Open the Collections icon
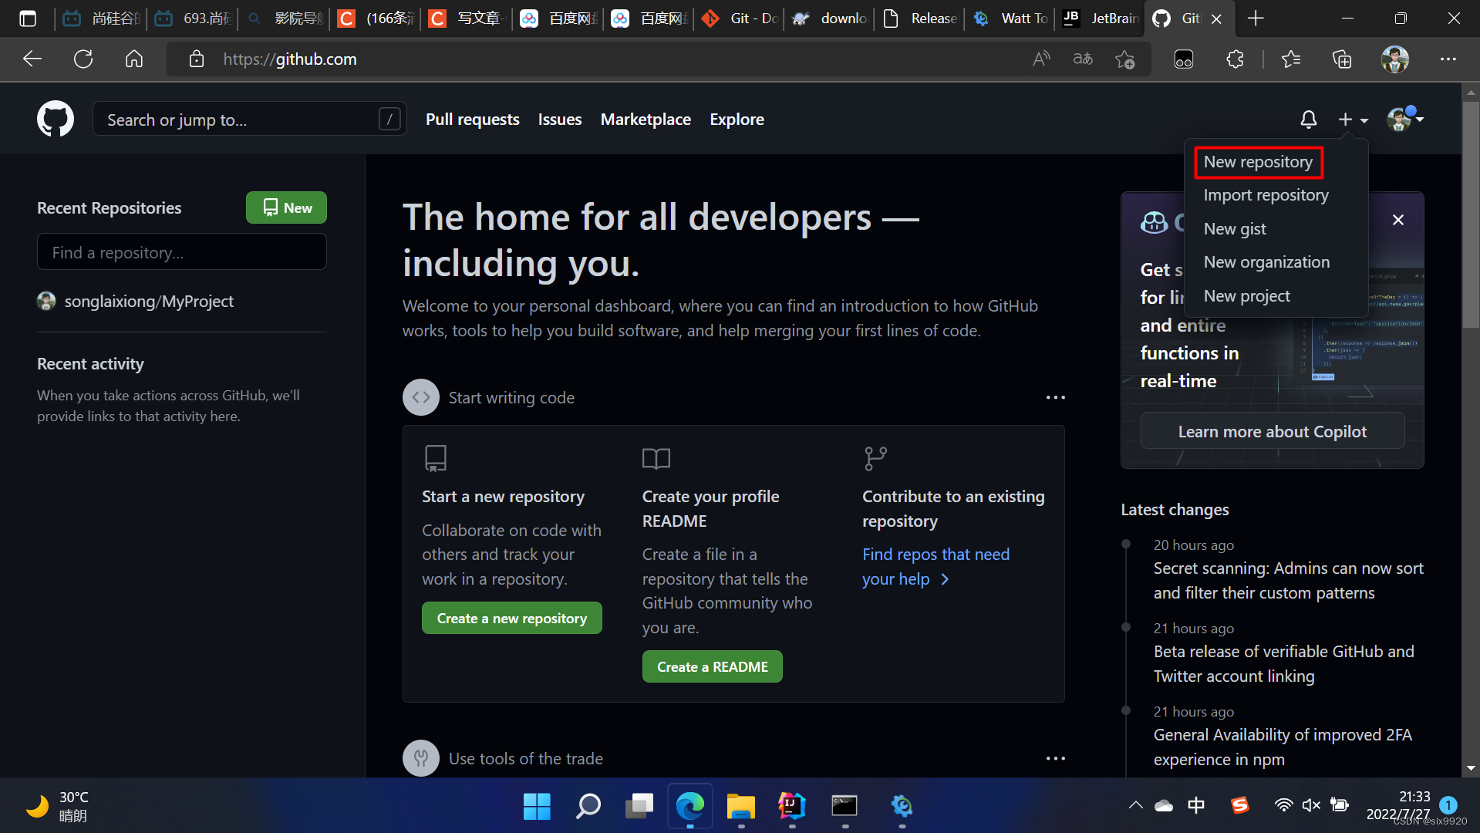Screen dimensions: 1480x833 click(x=1342, y=59)
